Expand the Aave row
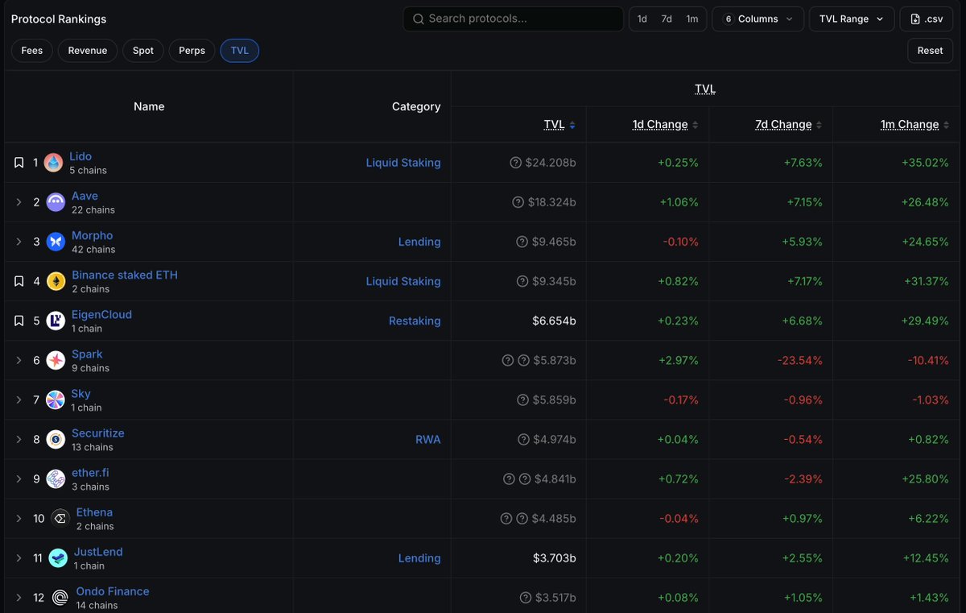Viewport: 966px width, 613px height. point(19,202)
